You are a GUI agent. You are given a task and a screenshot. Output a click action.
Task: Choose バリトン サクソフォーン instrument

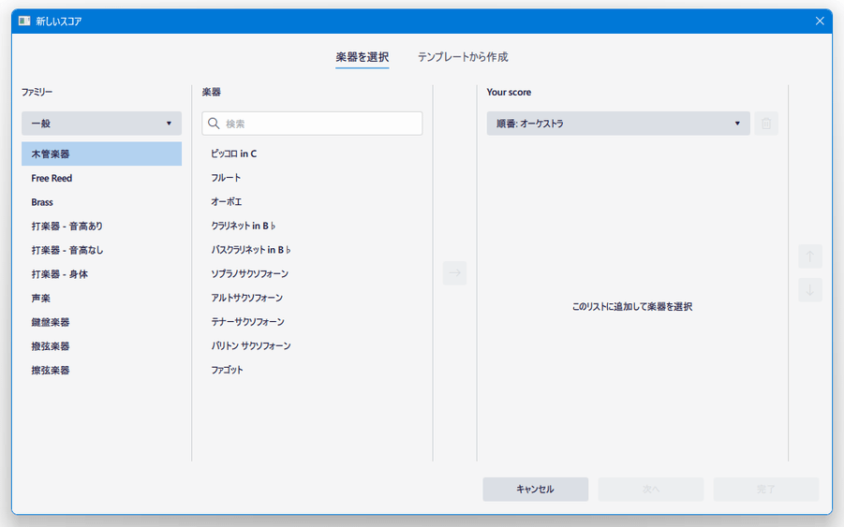coord(312,345)
